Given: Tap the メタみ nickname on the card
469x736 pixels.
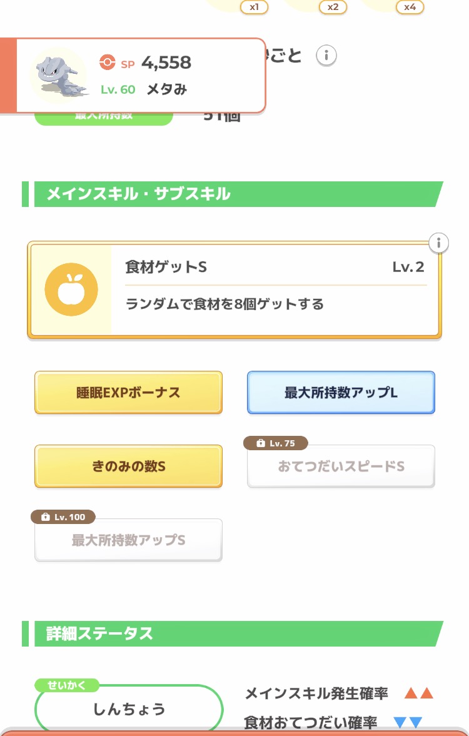Looking at the screenshot, I should [166, 89].
